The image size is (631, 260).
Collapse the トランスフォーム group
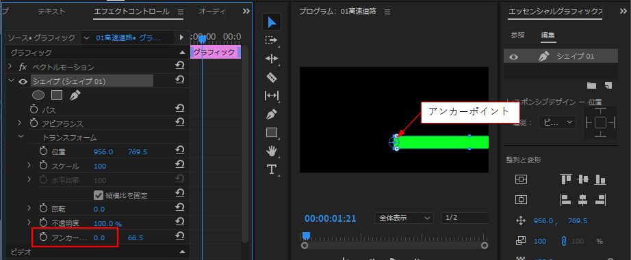[21, 136]
